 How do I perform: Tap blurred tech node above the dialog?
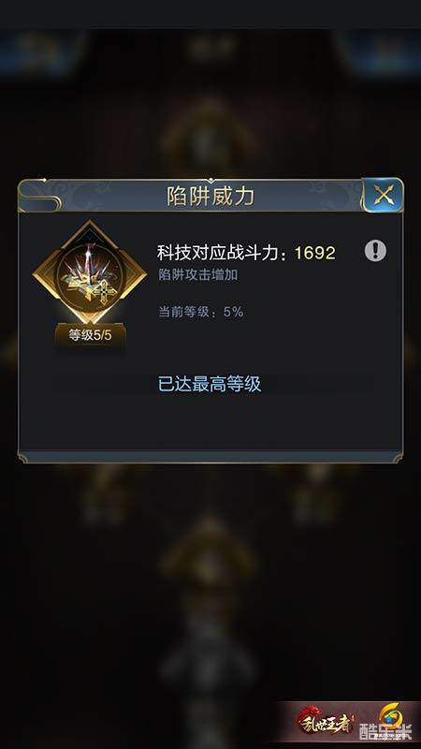[x=210, y=136]
